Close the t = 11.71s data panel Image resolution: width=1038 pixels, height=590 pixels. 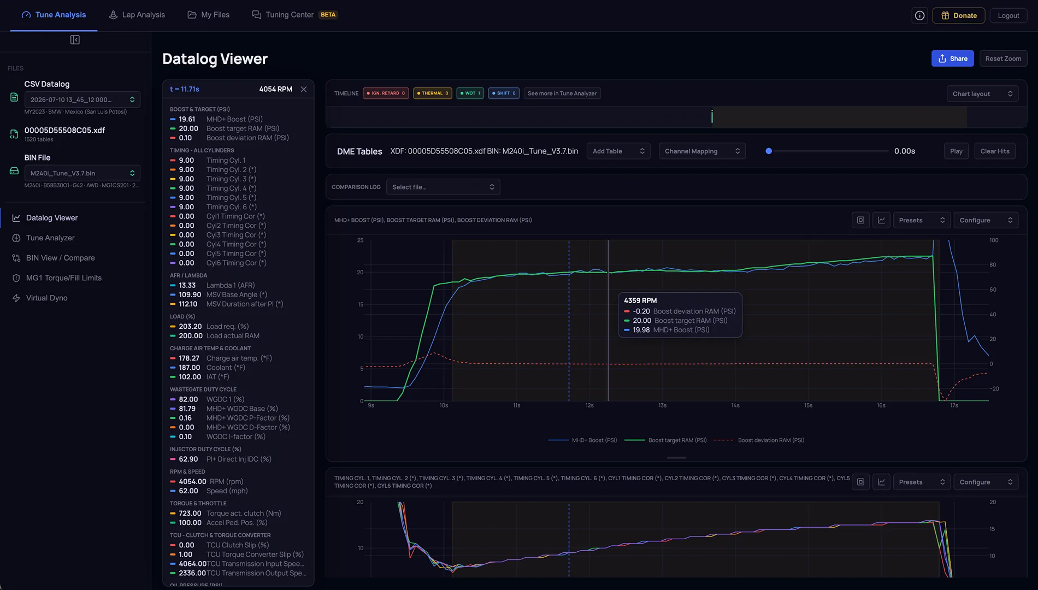click(x=304, y=89)
